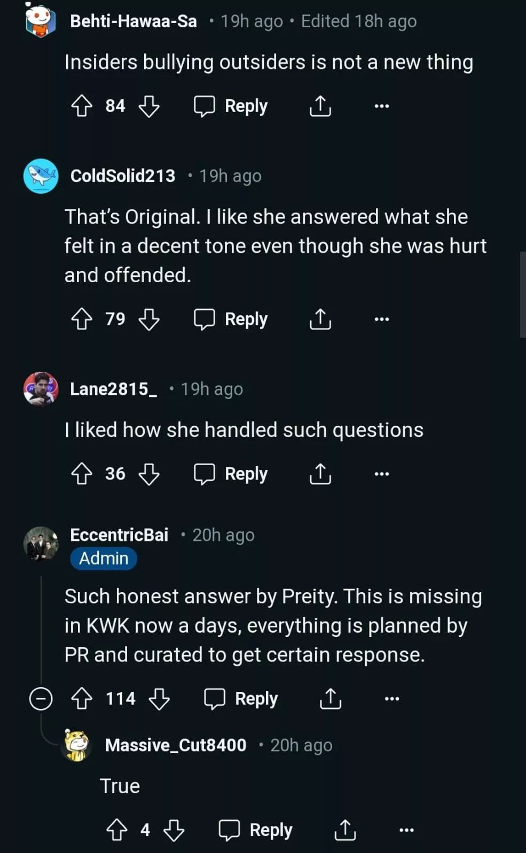Image resolution: width=526 pixels, height=853 pixels.
Task: Upvote Behti-Hawaa-Sa's comment
Action: [x=82, y=106]
